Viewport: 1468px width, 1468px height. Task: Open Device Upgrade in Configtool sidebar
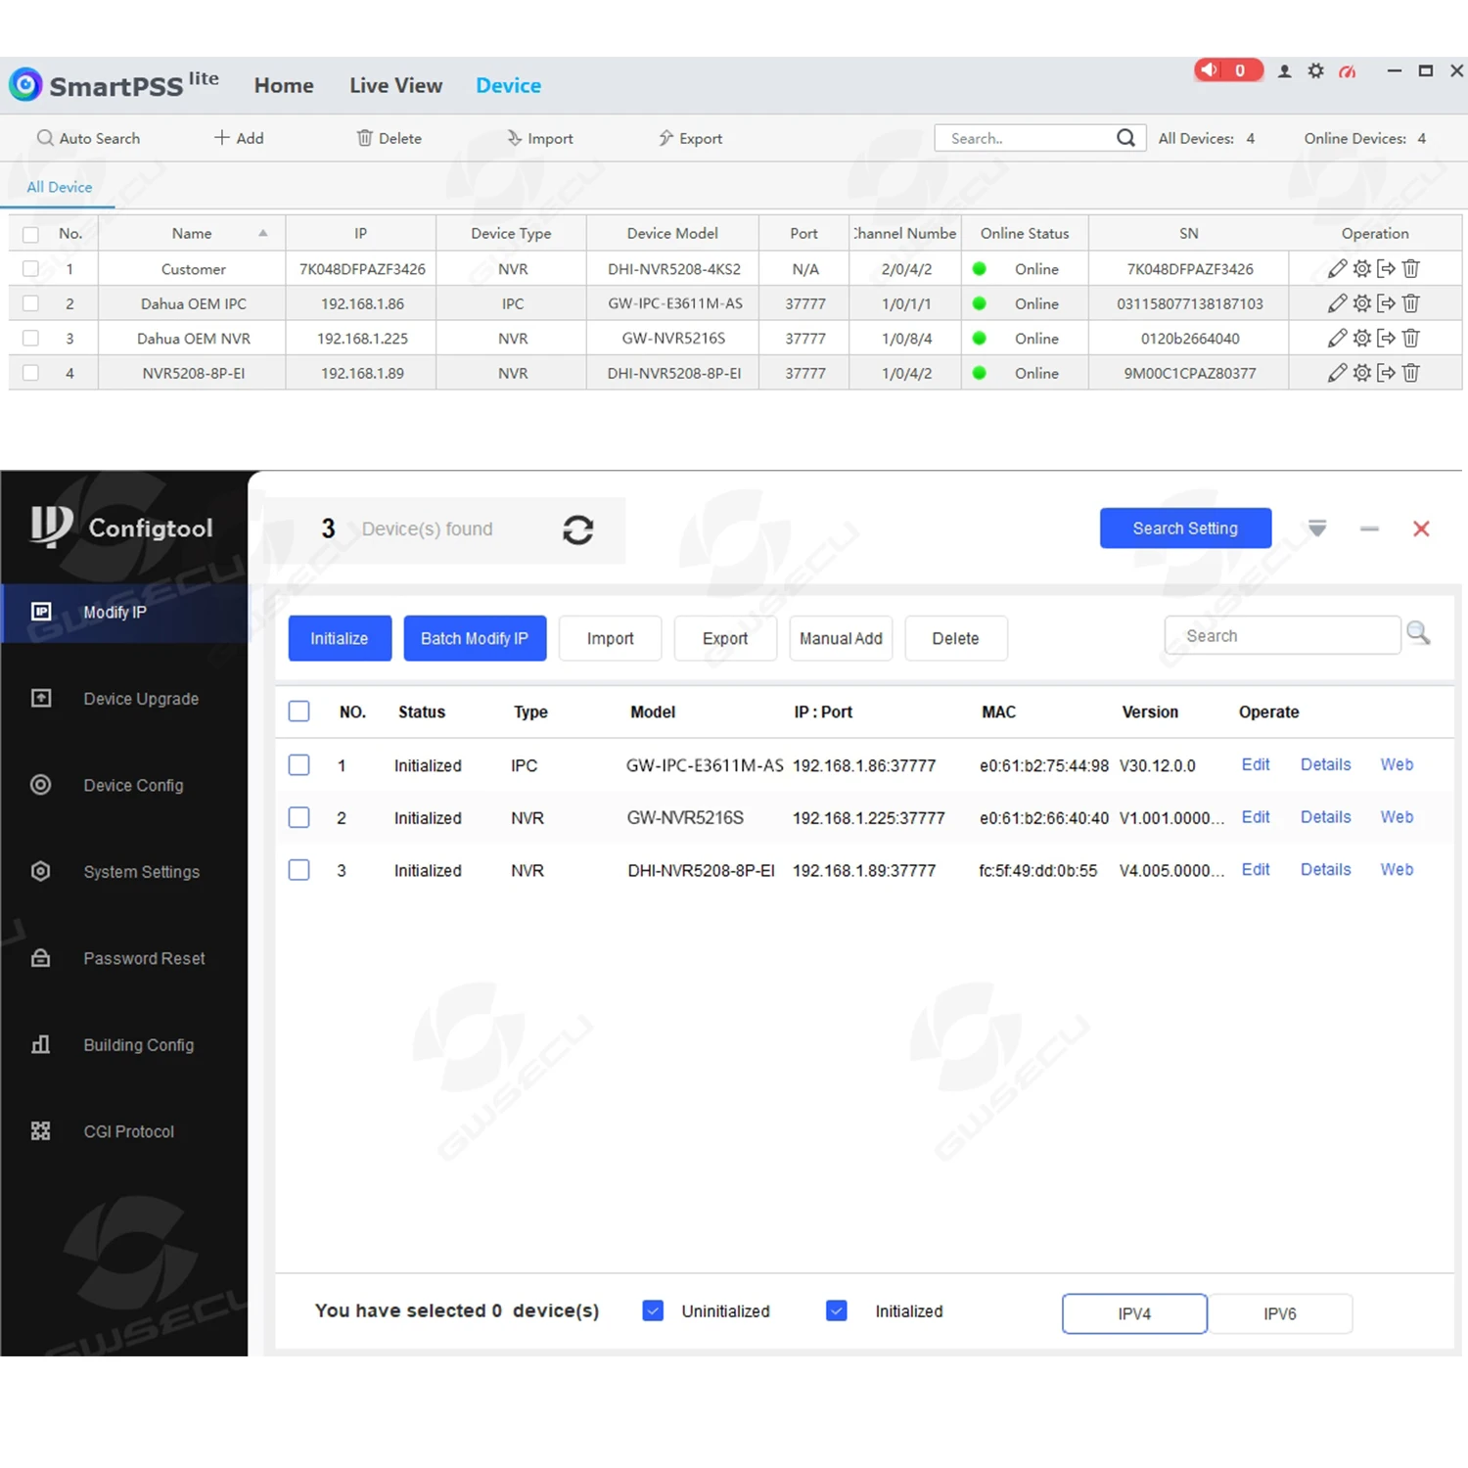pyautogui.click(x=141, y=699)
